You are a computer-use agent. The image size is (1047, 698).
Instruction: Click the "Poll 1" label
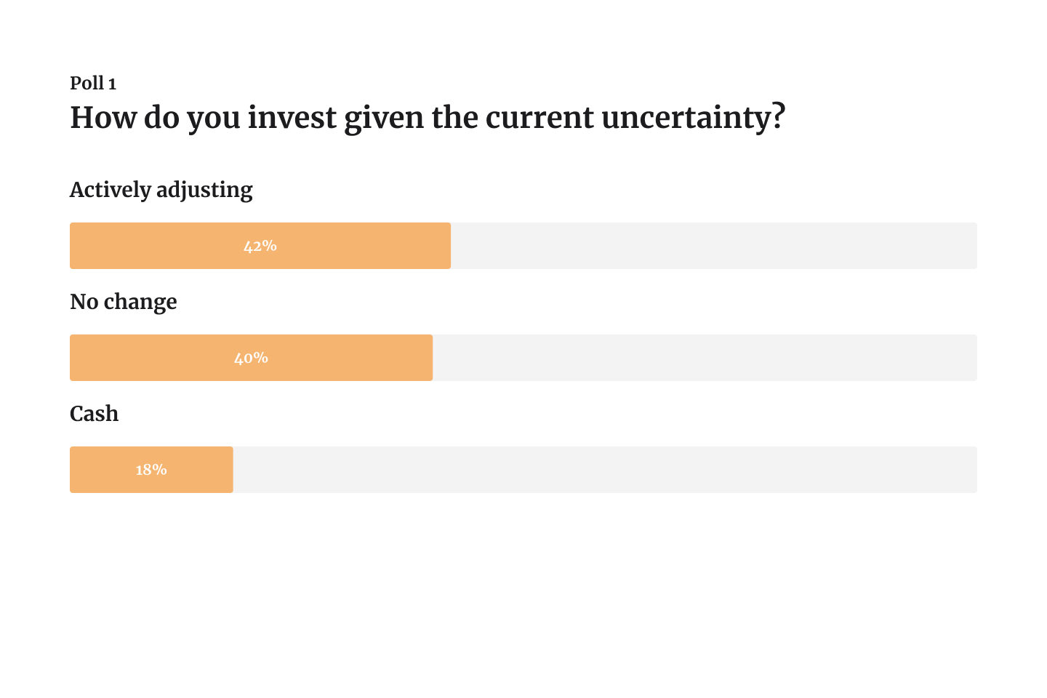tap(93, 84)
